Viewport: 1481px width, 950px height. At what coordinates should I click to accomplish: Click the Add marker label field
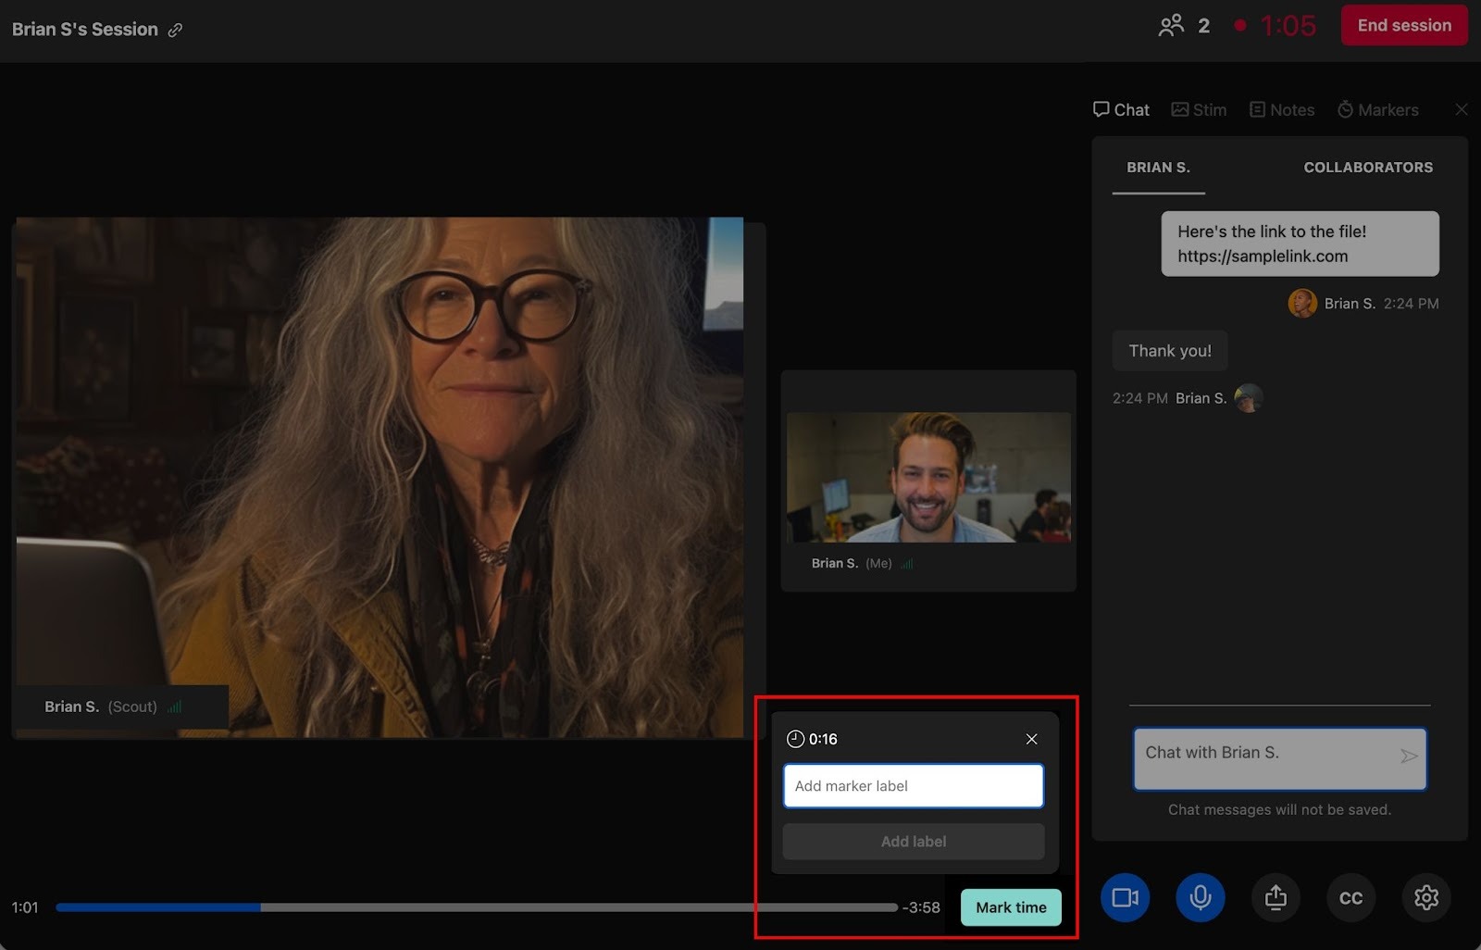click(913, 786)
